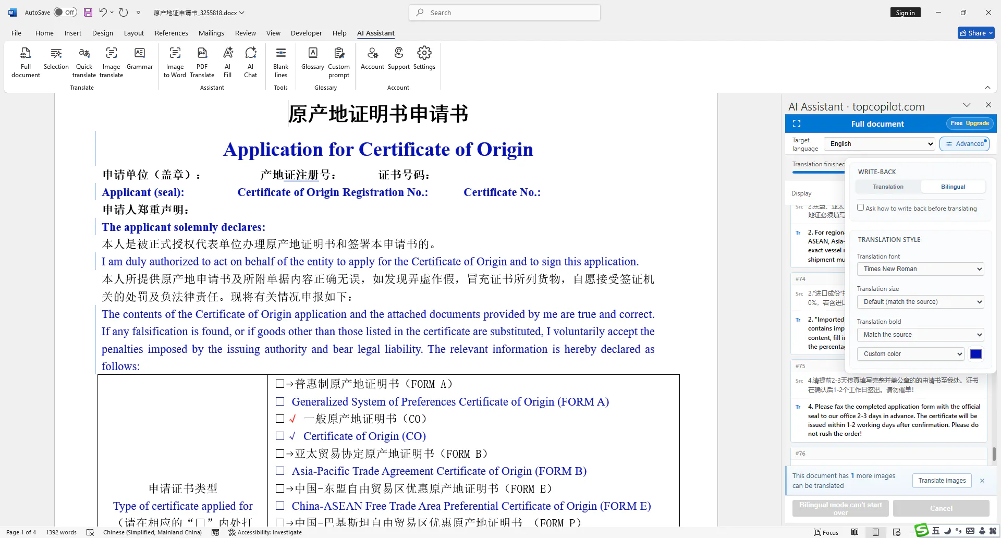
Task: Launch the PDF Translate tool
Action: tap(202, 62)
